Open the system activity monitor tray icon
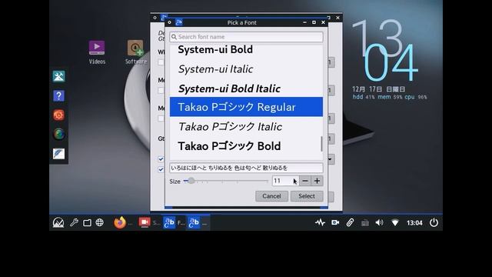Screen dimensions: 492x277 pos(320,222)
